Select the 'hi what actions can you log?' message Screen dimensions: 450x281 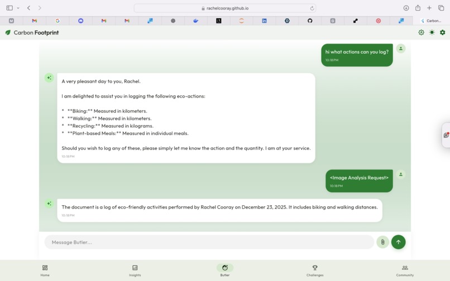[357, 55]
